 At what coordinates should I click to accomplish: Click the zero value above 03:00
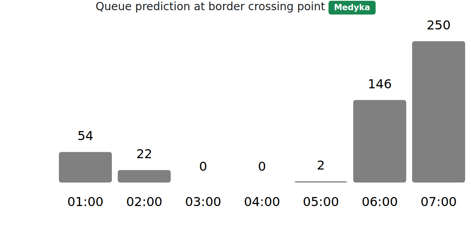[x=203, y=167]
